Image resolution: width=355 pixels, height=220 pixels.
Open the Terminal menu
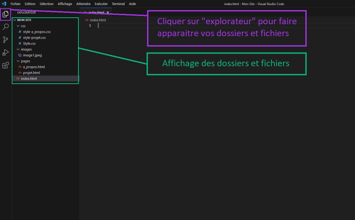click(118, 4)
